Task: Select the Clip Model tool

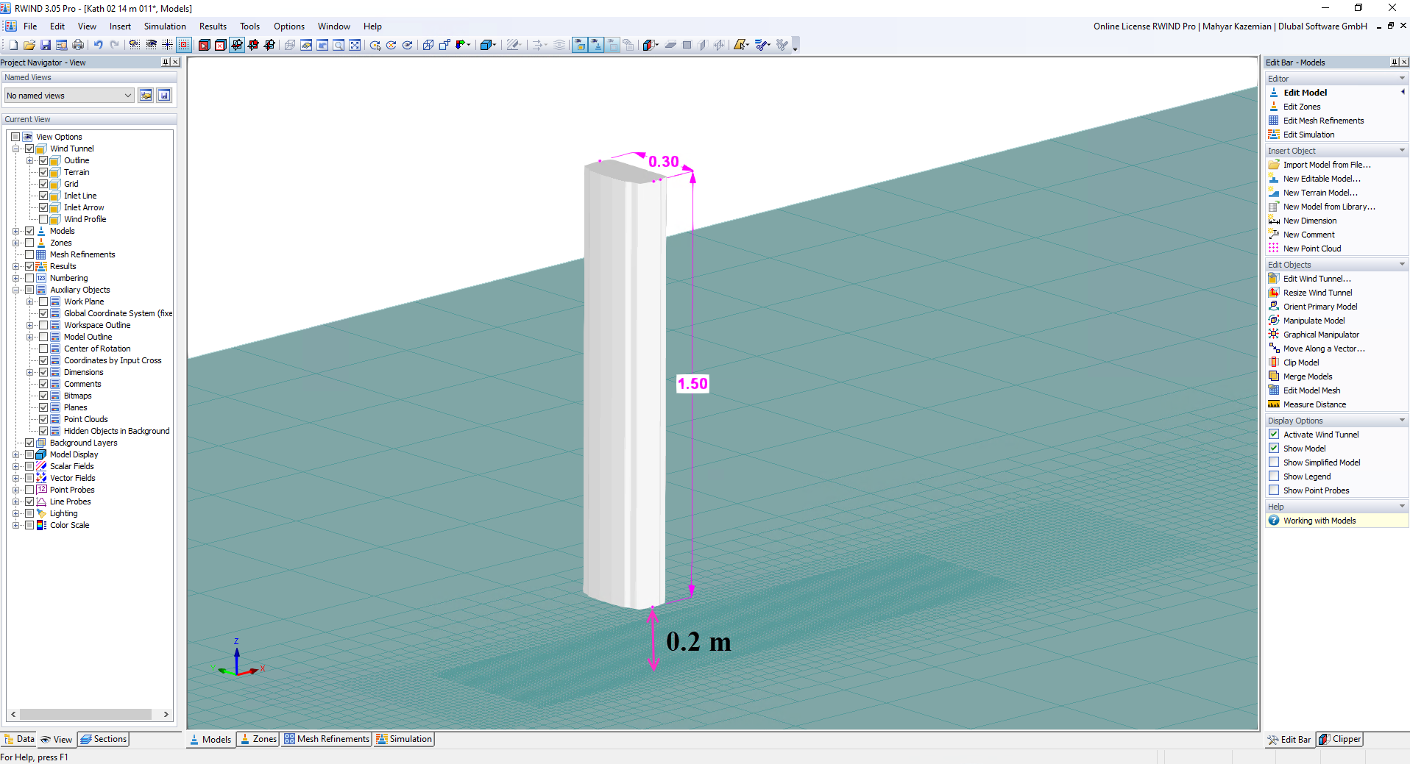Action: [x=1300, y=362]
